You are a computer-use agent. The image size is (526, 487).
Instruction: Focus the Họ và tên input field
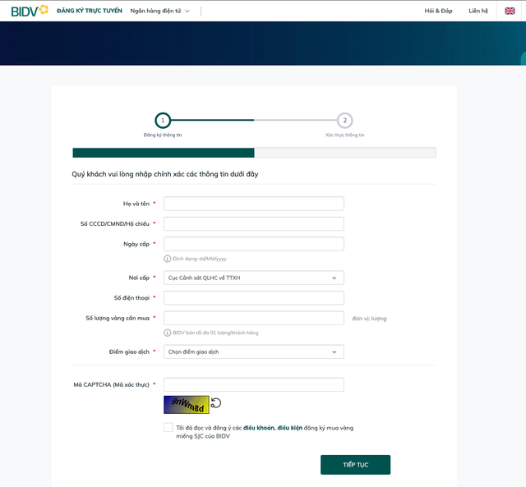[254, 204]
